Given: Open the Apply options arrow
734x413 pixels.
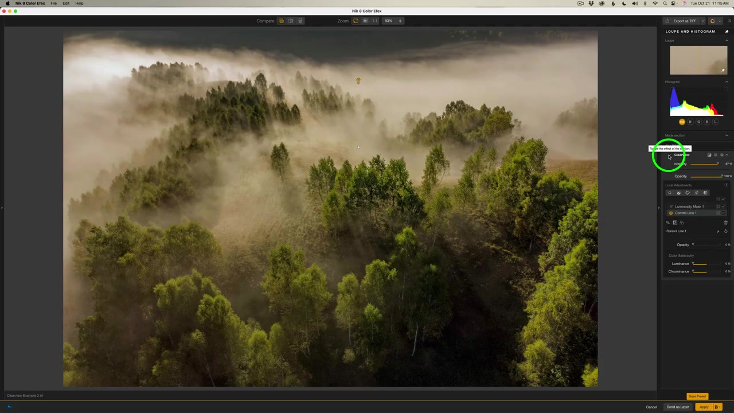Looking at the screenshot, I should pos(717,407).
